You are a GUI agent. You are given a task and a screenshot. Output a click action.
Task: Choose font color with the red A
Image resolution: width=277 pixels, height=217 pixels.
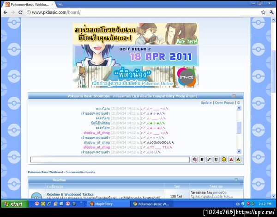coord(231,160)
